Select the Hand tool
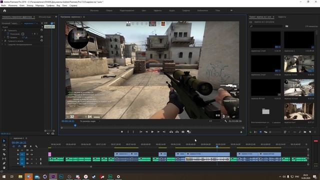Image resolution: width=320 pixels, height=180 pixels. [4, 167]
